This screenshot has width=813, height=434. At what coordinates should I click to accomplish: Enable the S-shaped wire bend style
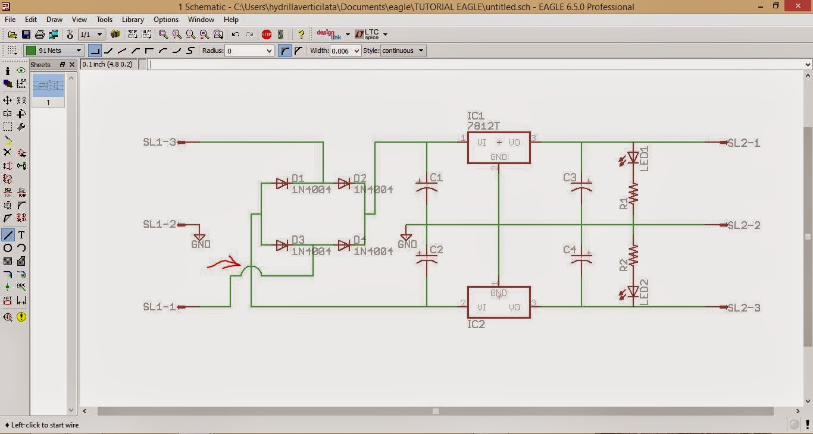pos(190,51)
